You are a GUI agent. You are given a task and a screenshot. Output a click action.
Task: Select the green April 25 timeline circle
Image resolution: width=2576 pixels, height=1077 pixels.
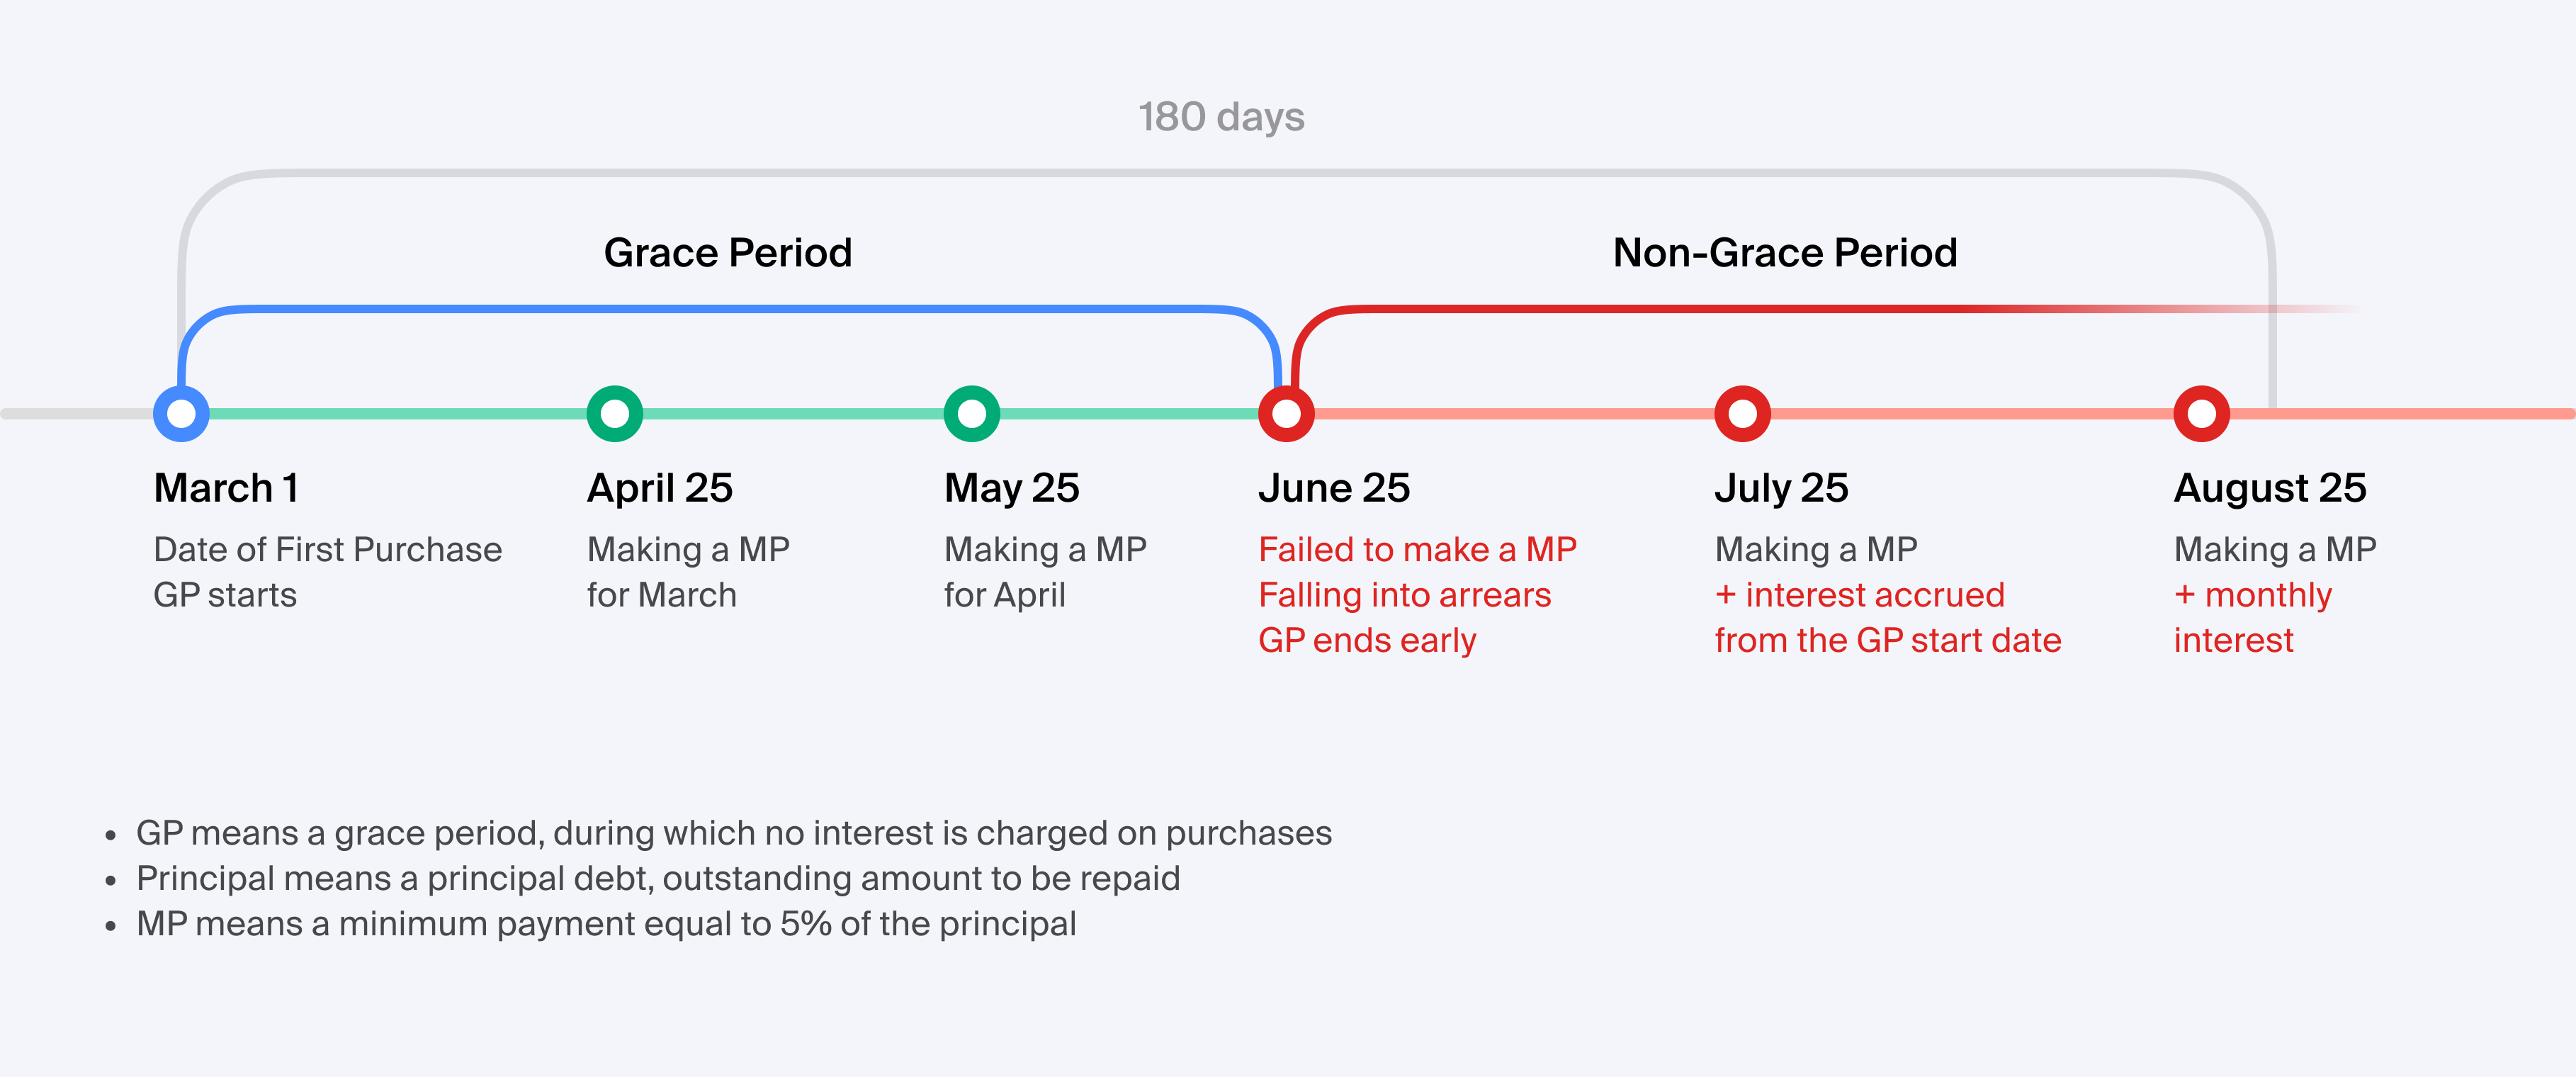614,413
